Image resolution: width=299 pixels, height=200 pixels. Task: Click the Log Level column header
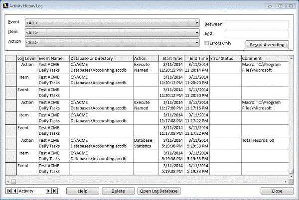click(27, 58)
